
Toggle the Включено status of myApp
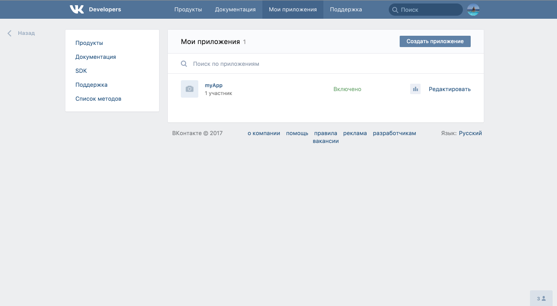347,88
